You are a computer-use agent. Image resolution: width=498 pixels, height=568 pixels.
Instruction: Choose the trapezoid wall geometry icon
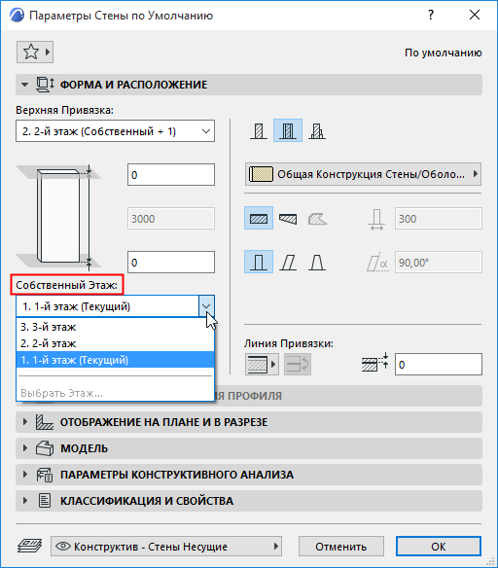[288, 219]
